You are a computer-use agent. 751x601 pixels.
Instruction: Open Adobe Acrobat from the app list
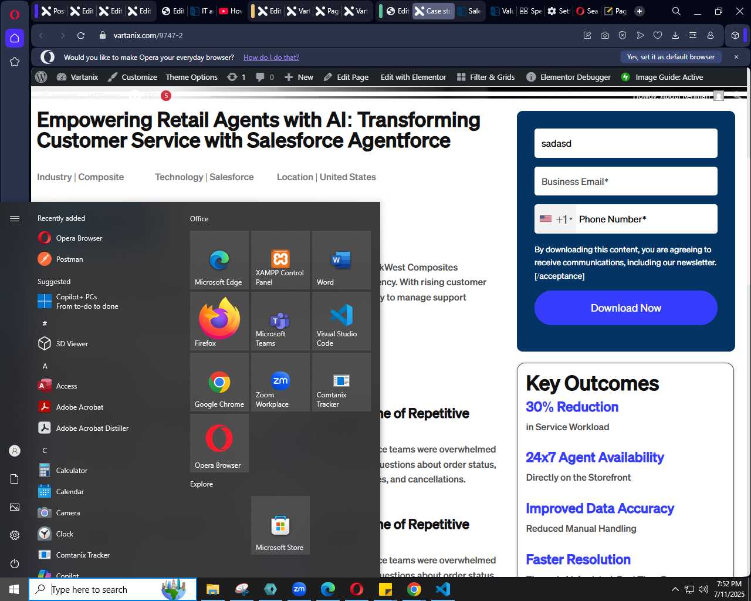106,407
